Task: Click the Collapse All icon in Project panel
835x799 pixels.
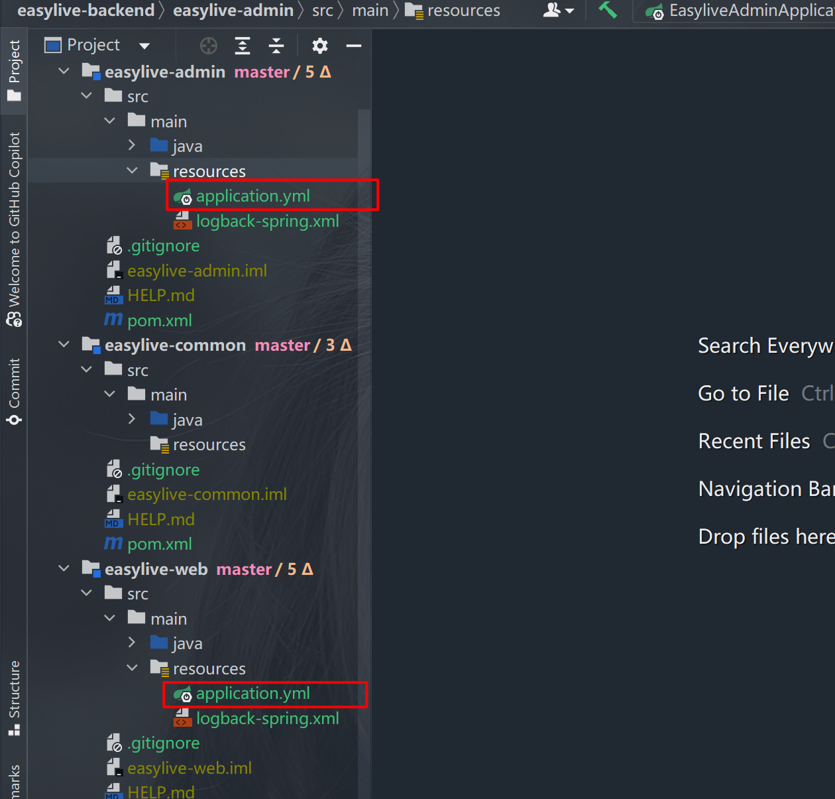Action: [276, 46]
